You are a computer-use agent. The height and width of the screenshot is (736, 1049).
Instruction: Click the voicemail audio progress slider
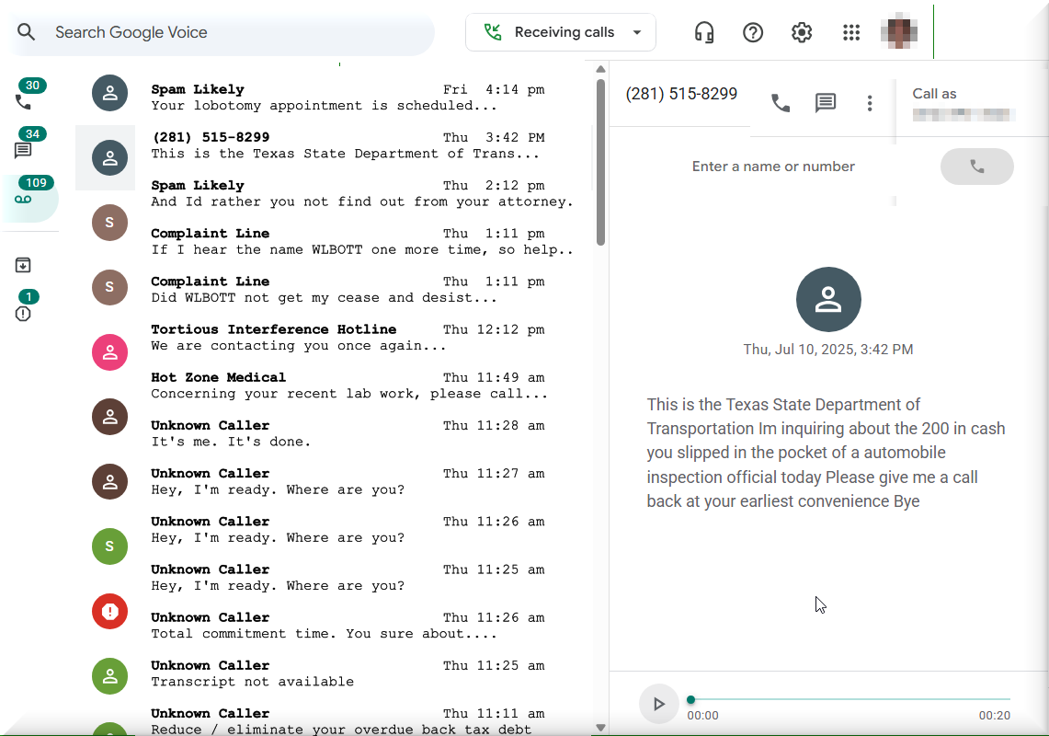coord(849,700)
